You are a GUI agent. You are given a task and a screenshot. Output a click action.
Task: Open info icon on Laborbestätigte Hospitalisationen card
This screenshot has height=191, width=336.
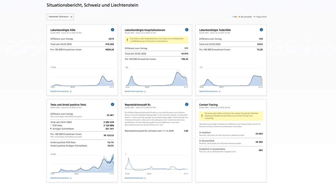click(x=187, y=30)
